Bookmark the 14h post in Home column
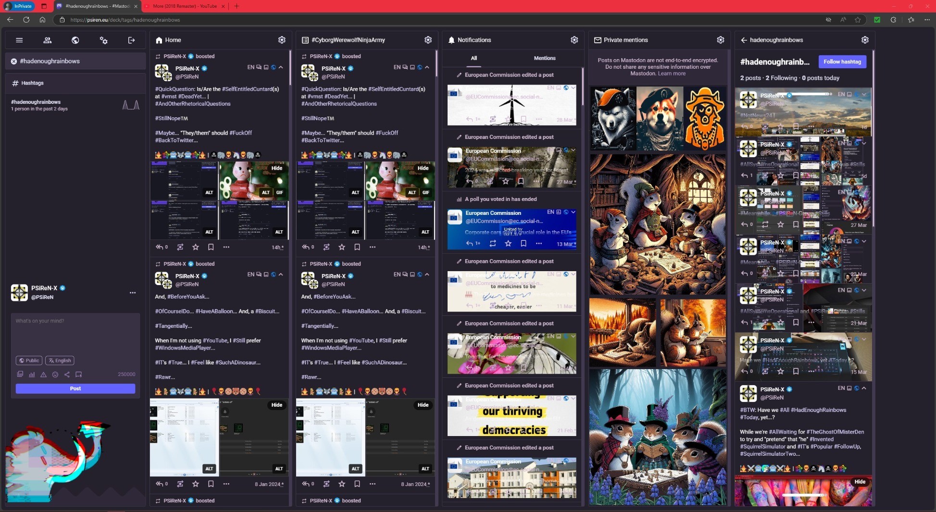 [x=211, y=247]
